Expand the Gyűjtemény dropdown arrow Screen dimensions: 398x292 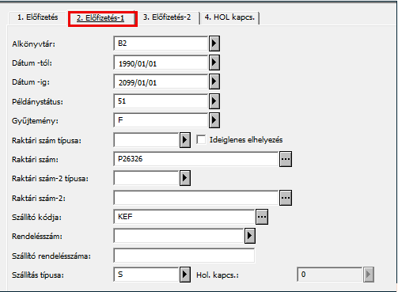point(214,120)
